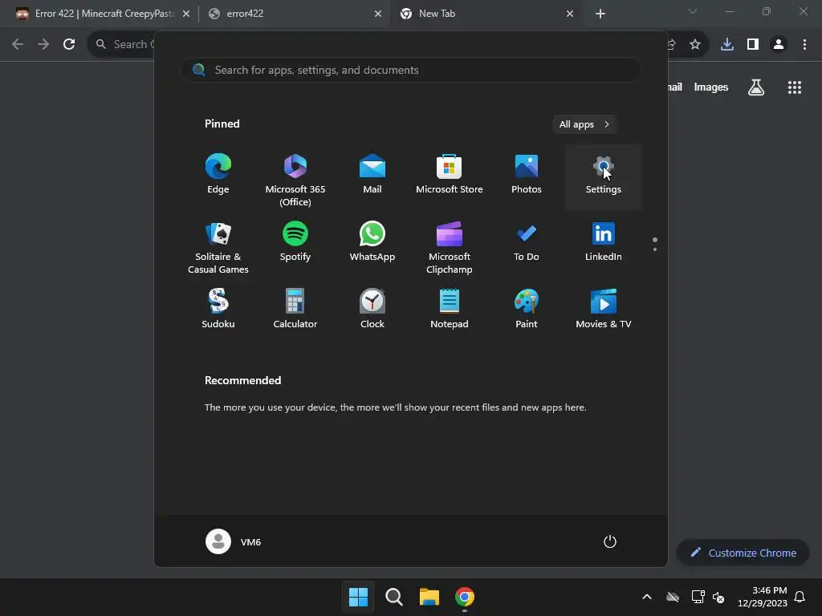
Task: Show hidden system tray icons
Action: [x=647, y=597]
